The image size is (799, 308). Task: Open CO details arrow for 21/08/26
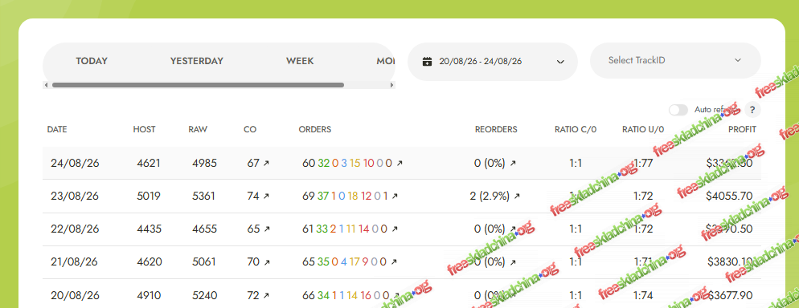click(x=266, y=262)
